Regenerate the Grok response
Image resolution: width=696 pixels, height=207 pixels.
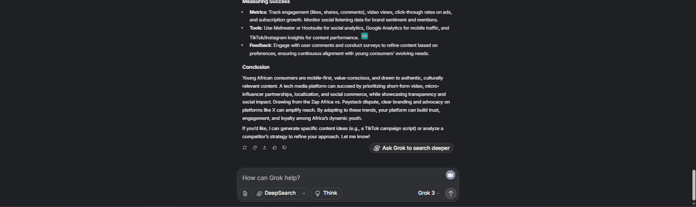point(244,147)
